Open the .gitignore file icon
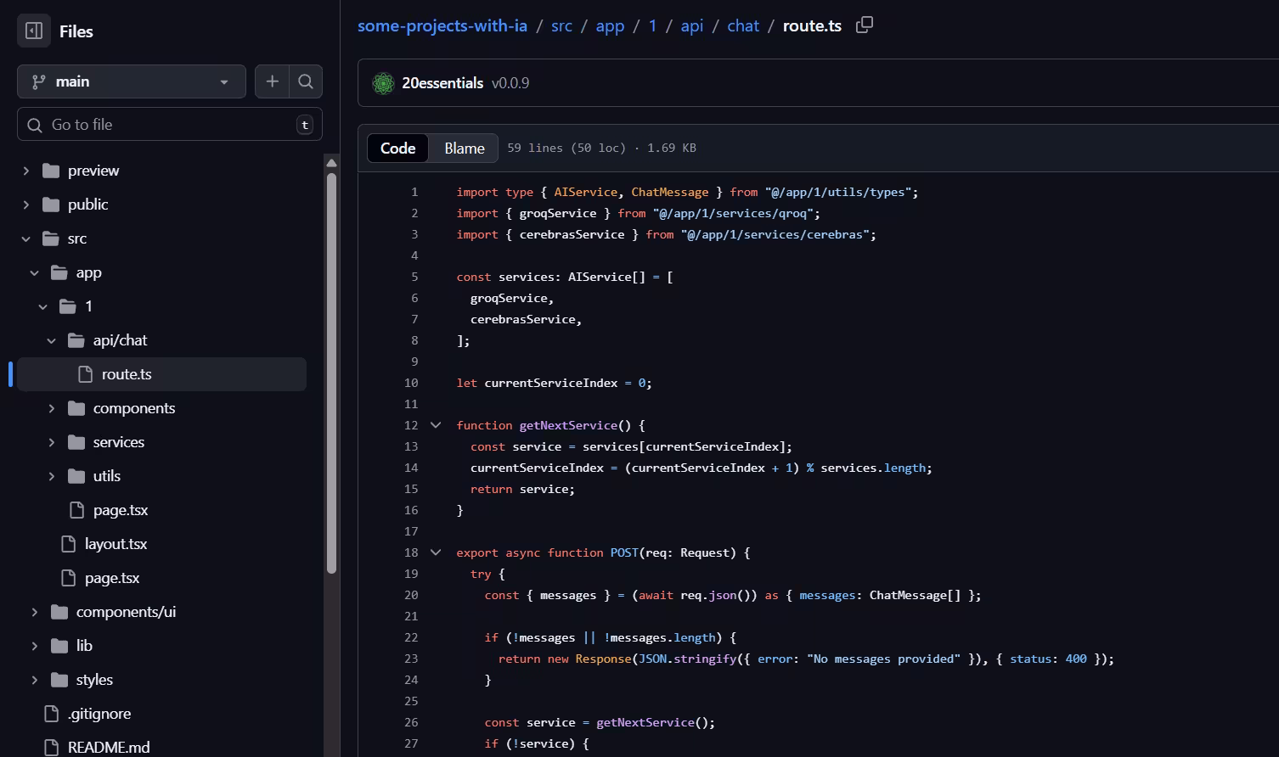This screenshot has height=757, width=1279. [x=52, y=714]
